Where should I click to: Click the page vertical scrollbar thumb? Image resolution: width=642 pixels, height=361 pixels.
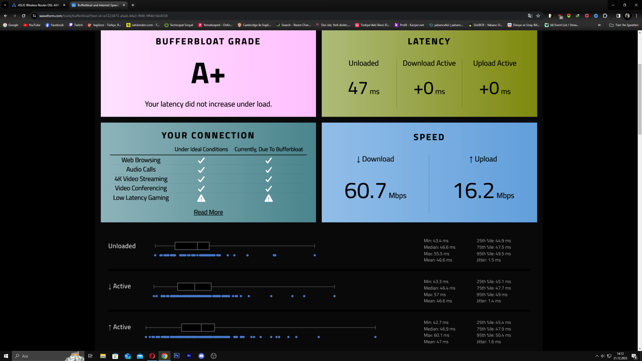(x=640, y=99)
